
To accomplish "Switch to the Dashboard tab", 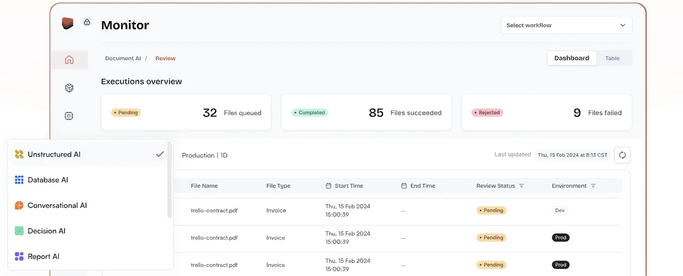I will tap(572, 58).
